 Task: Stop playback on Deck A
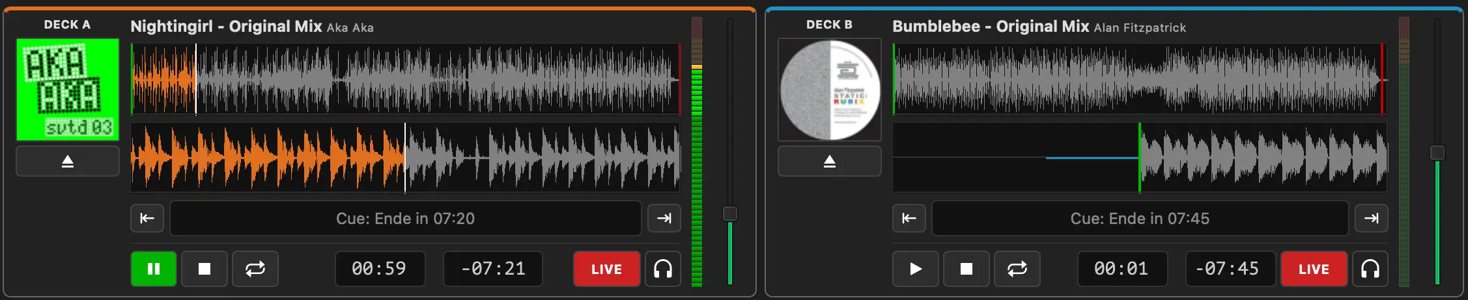coord(205,269)
